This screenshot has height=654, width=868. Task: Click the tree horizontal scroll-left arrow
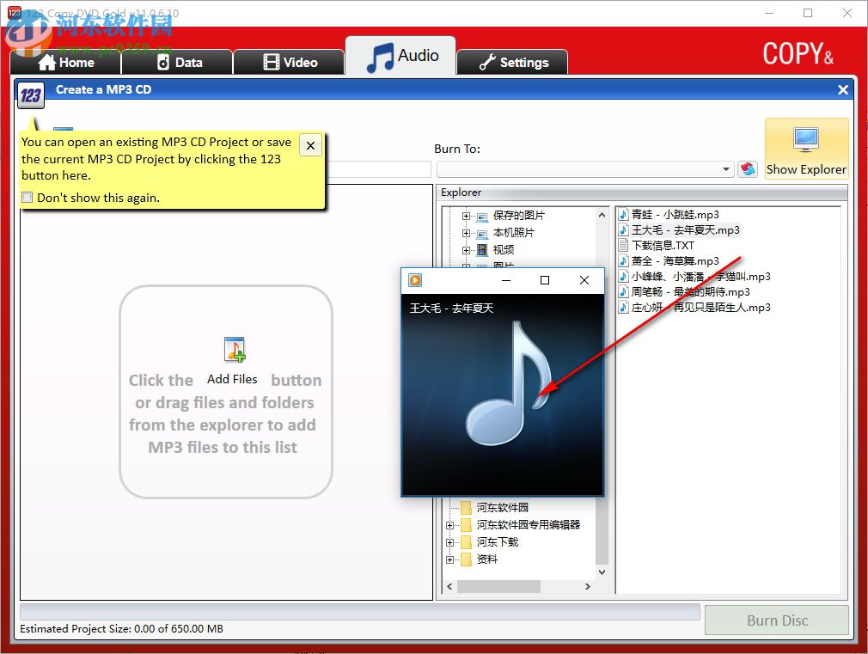pos(449,586)
